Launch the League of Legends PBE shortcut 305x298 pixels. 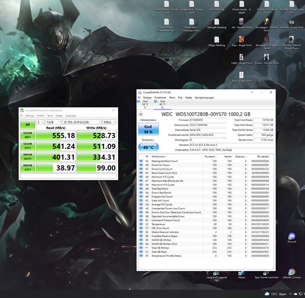coord(216,276)
